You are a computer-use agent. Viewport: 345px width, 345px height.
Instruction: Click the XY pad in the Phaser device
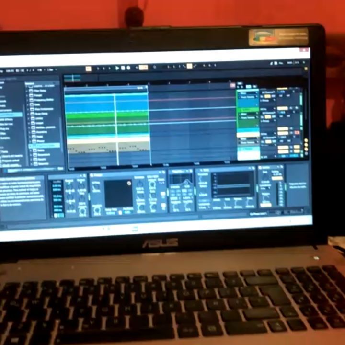[x=118, y=194]
